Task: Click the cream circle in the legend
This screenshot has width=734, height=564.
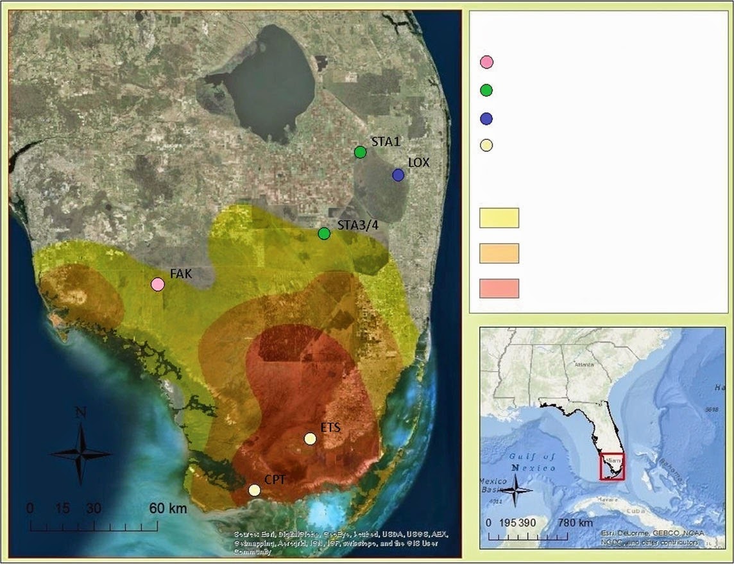Action: click(487, 146)
